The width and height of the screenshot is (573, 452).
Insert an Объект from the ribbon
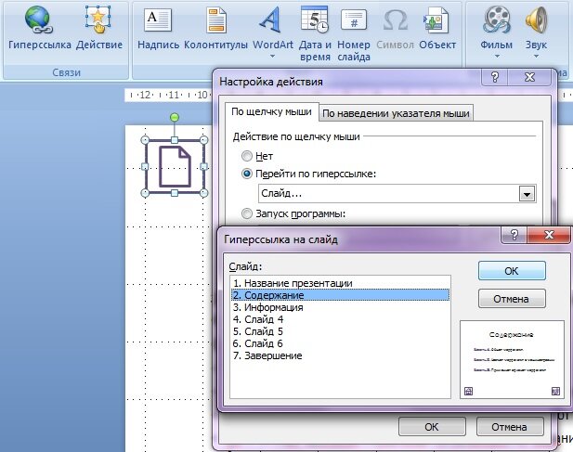[437, 29]
